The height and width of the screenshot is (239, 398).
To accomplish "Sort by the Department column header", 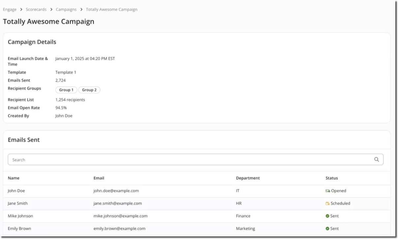I will [x=248, y=178].
